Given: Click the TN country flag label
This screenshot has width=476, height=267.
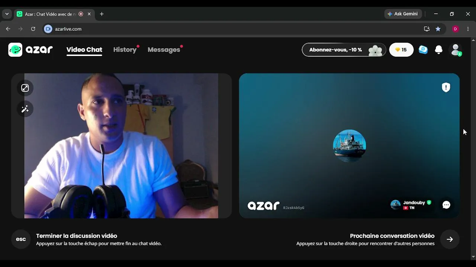Looking at the screenshot, I should coord(409,208).
